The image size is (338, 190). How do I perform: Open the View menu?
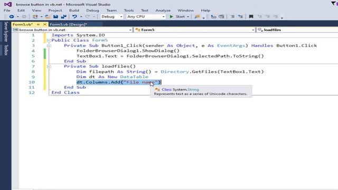[36, 11]
